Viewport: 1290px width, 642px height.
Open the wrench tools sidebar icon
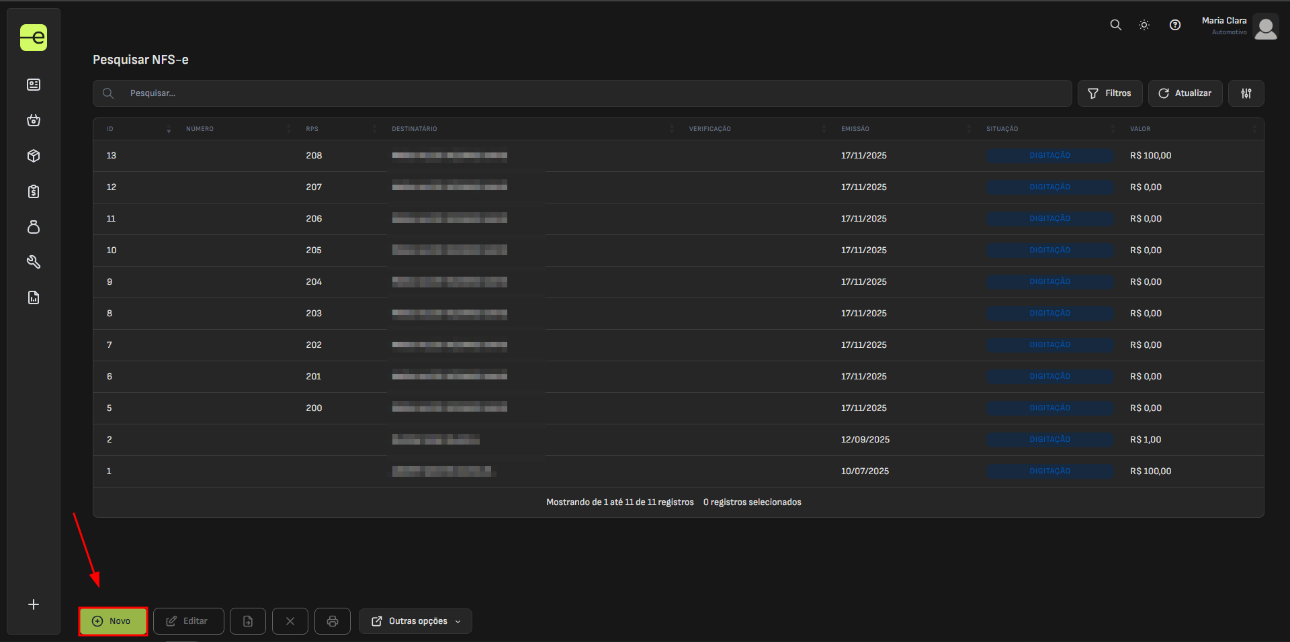click(34, 262)
